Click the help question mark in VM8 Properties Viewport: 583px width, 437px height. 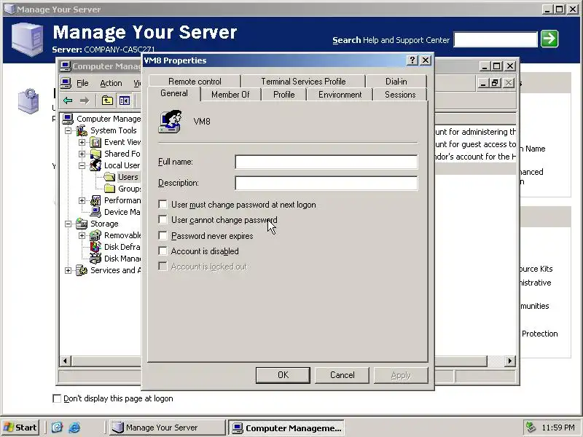click(412, 60)
